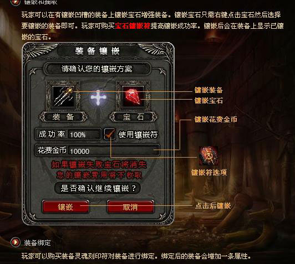Click the red 镶嵌 confirm button
295x264 pixels.
pos(65,207)
